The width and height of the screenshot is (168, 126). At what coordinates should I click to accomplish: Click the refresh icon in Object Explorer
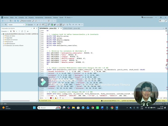tap(22, 31)
